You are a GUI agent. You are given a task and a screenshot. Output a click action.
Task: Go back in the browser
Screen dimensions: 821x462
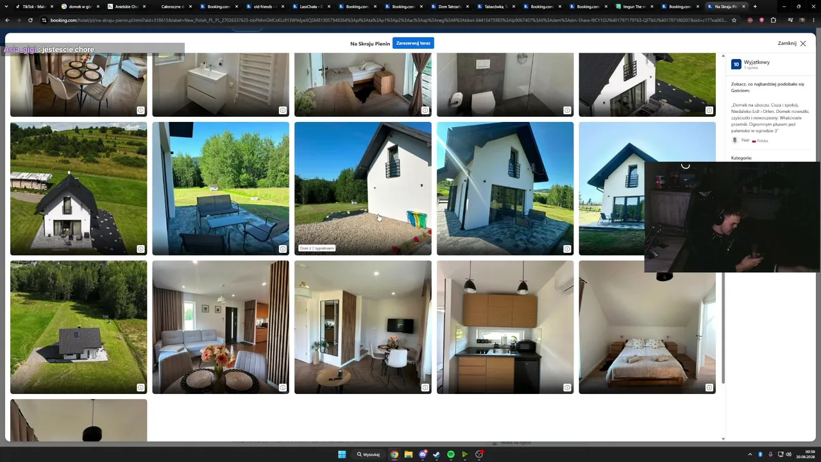[x=7, y=20]
